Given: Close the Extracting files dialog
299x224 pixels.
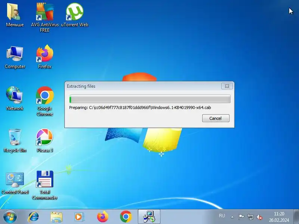Looking at the screenshot, I should [227, 86].
